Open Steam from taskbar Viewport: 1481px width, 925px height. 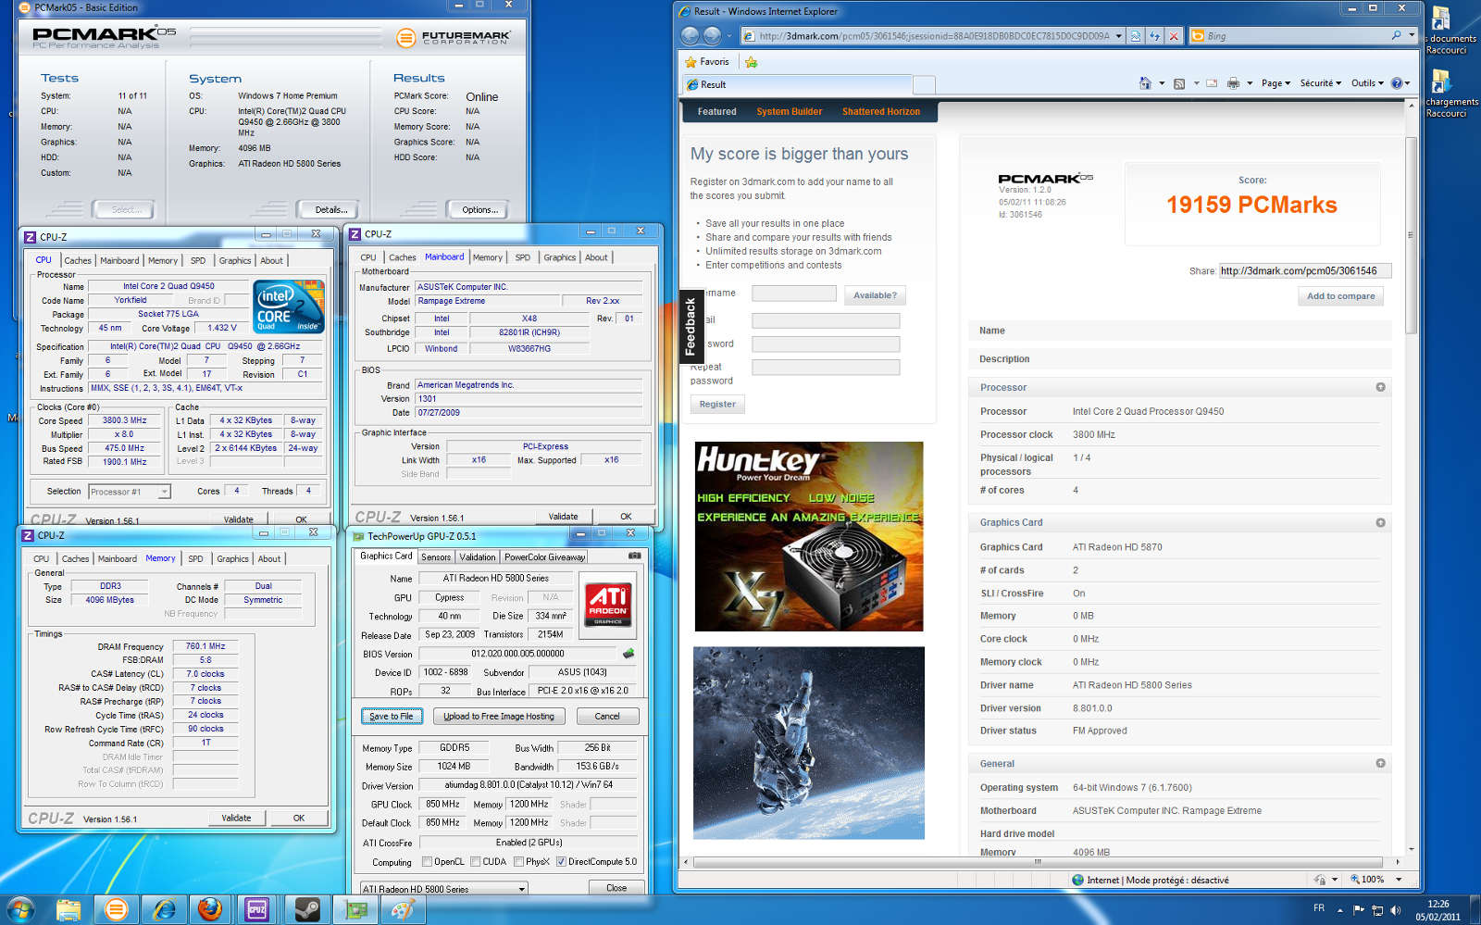coord(306,909)
